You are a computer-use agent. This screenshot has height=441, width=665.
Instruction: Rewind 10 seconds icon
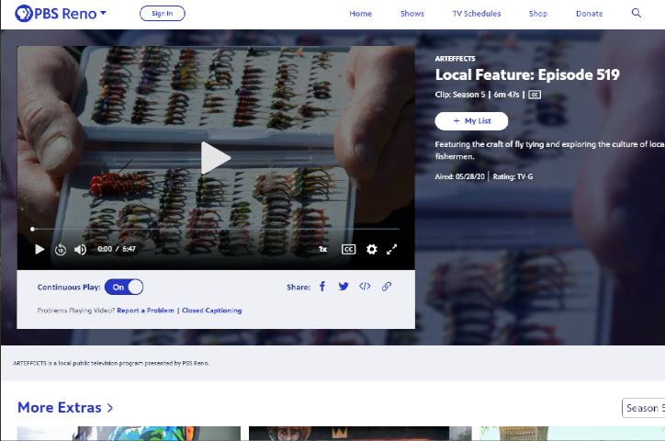point(61,249)
